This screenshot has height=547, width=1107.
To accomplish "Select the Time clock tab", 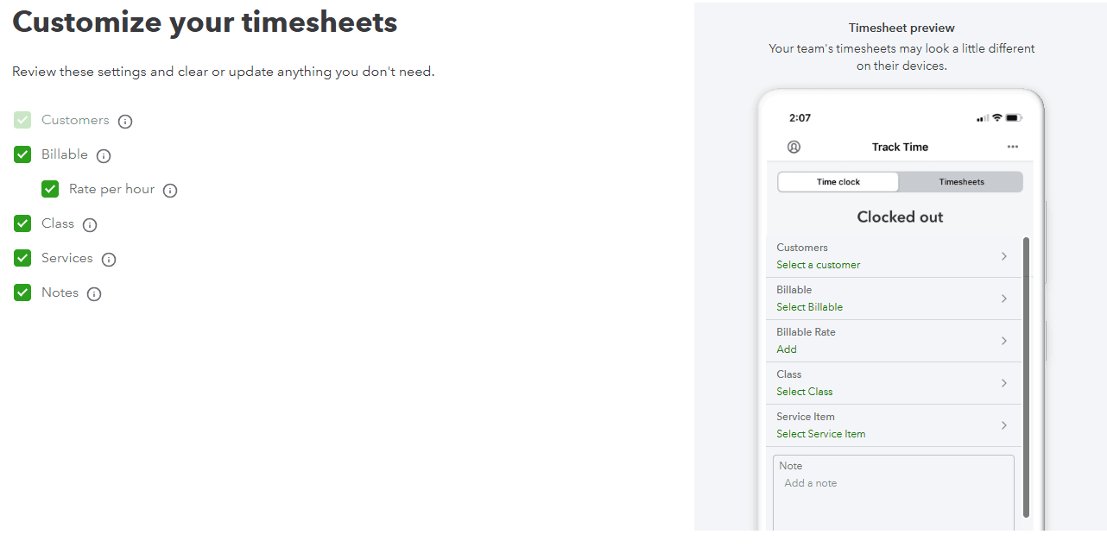I will (838, 182).
